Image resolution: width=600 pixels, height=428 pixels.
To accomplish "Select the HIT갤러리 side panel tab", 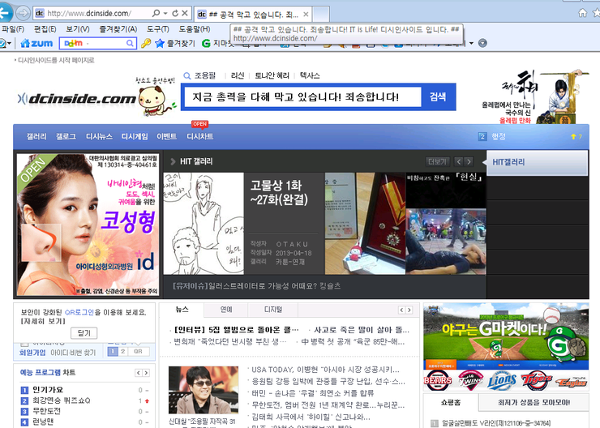I will 538,163.
